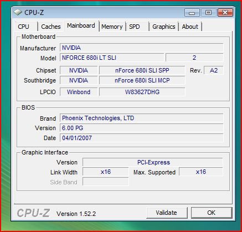
Task: Click the nForce 680i SLI SPP value
Action: pyautogui.click(x=142, y=70)
